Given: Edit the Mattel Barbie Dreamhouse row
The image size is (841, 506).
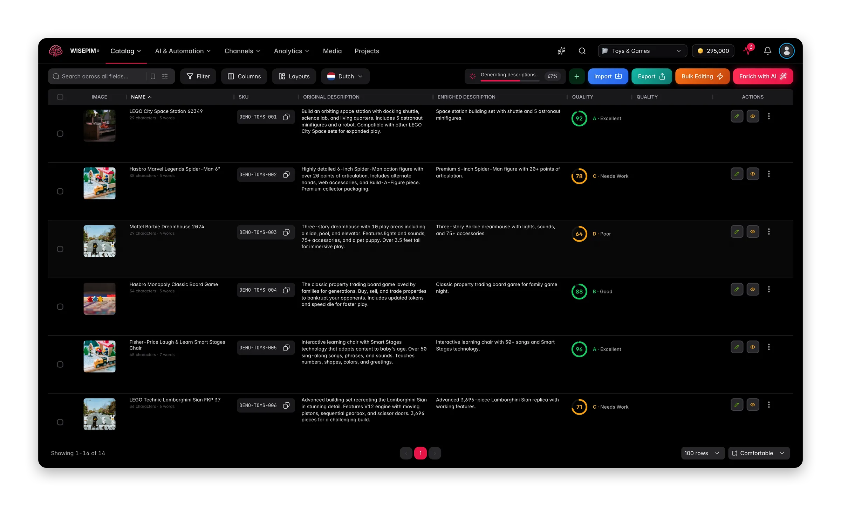Looking at the screenshot, I should 737,232.
